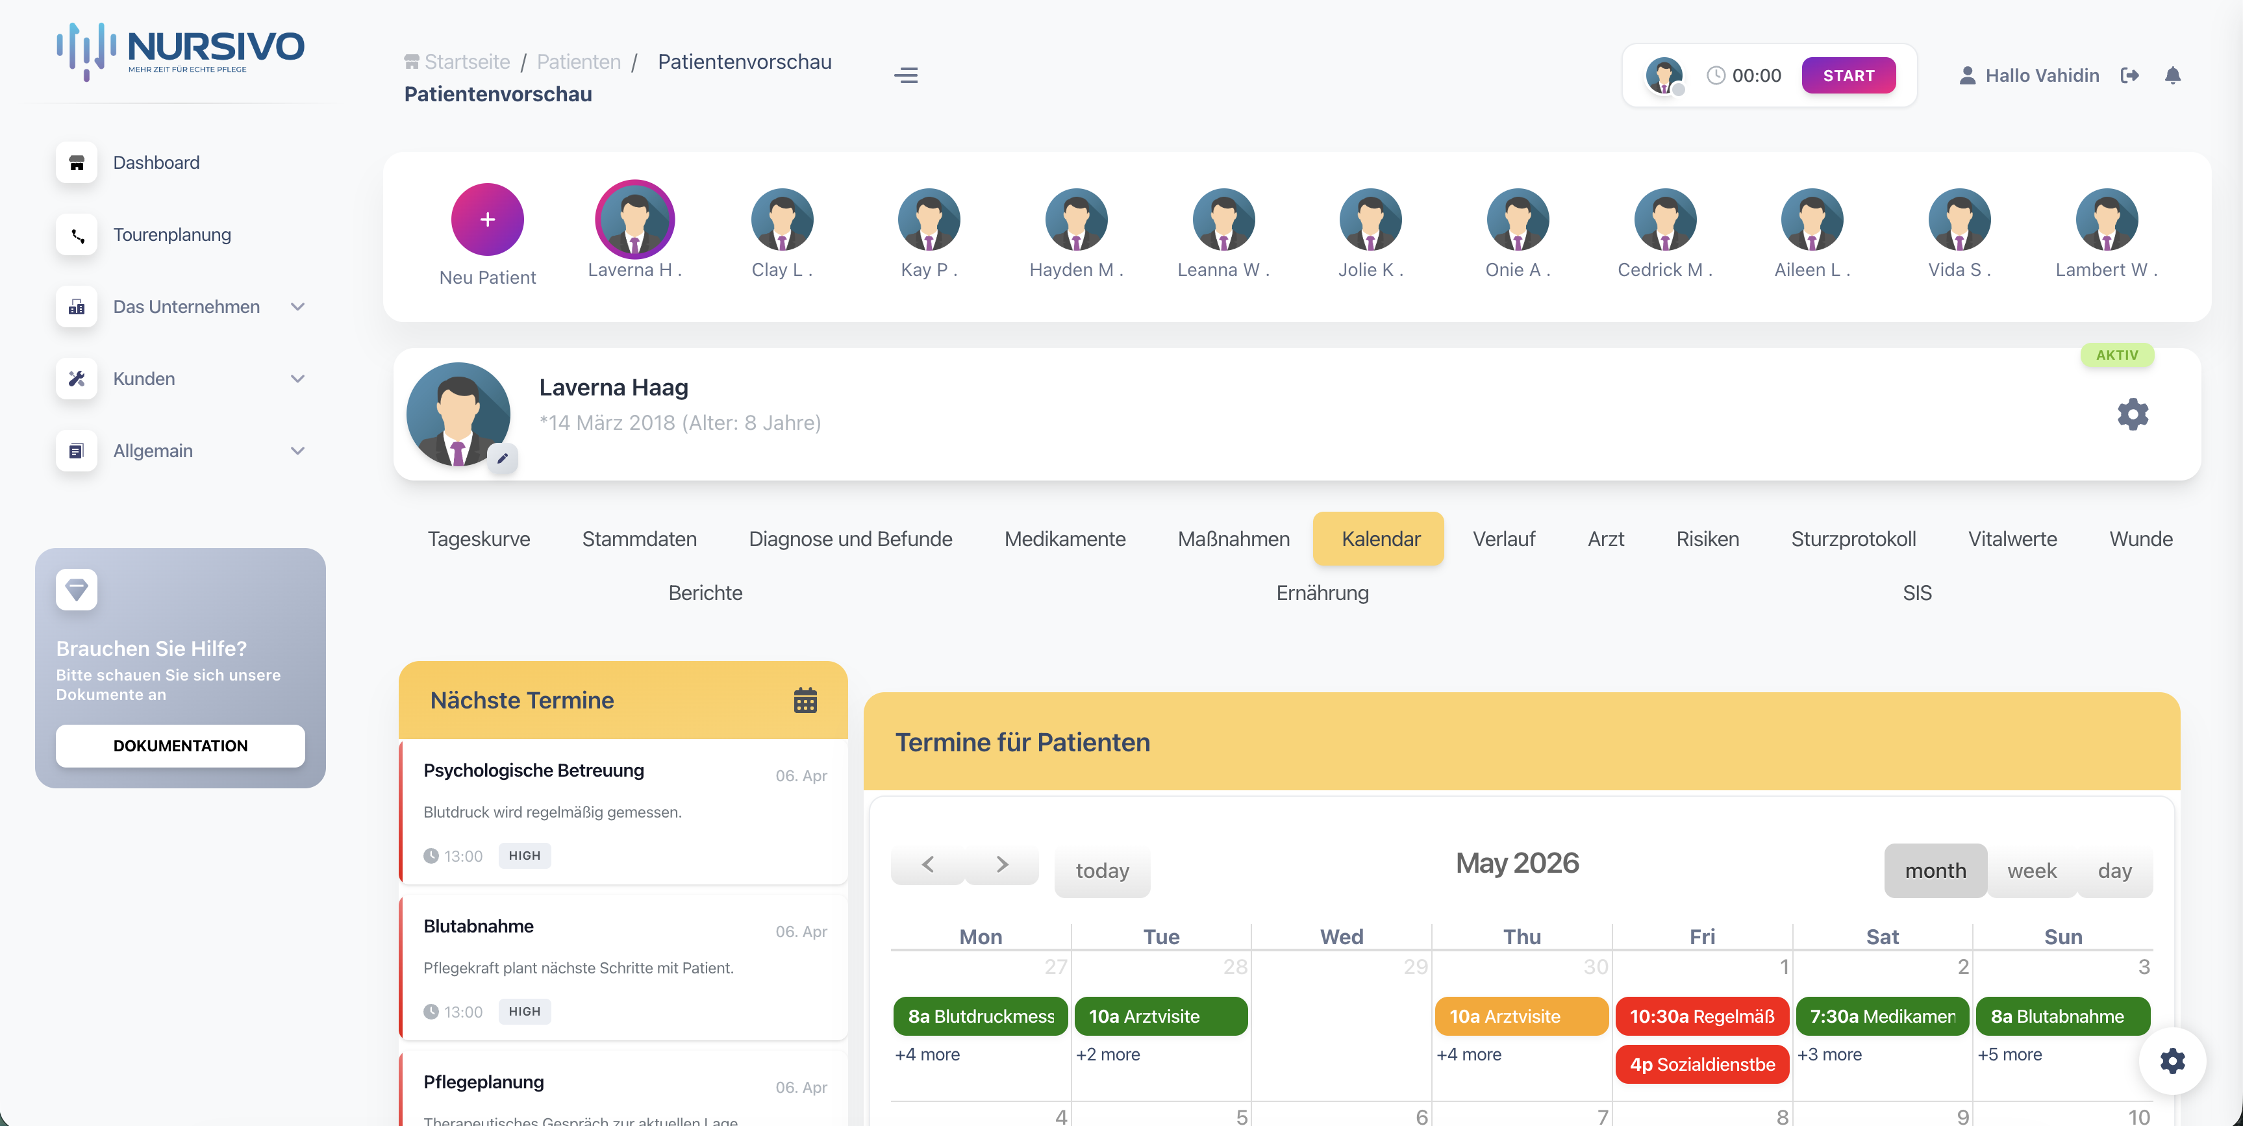This screenshot has height=1126, width=2243.
Task: Collapse the Allgemein section chevron
Action: [298, 450]
